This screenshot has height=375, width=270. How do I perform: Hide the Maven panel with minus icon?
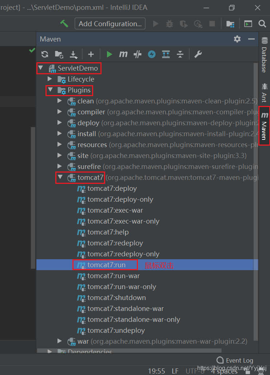pyautogui.click(x=251, y=39)
